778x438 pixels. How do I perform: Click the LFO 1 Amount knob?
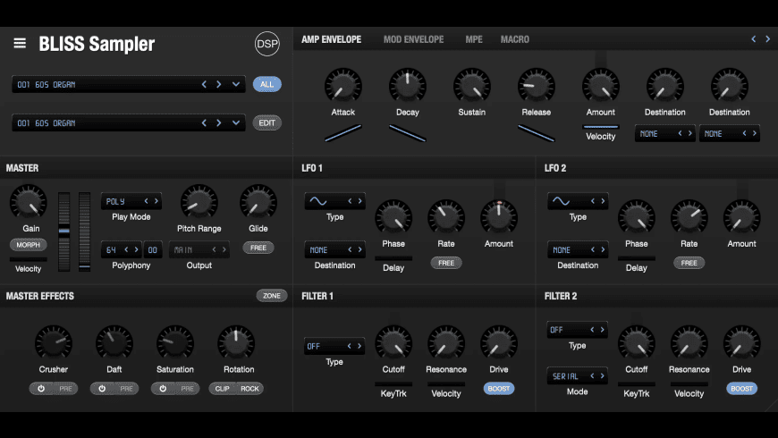499,217
